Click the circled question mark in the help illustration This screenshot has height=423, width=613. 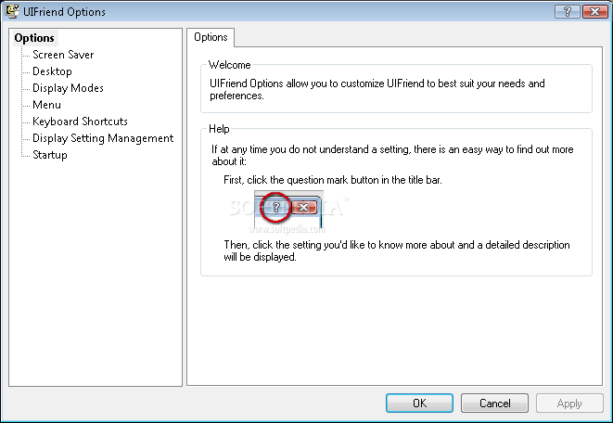point(276,208)
